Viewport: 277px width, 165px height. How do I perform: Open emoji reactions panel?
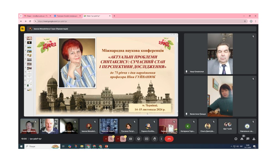pos(139,139)
